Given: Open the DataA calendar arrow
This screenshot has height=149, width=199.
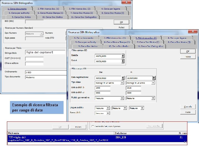Looking at the screenshot, I should (x=123, y=61).
